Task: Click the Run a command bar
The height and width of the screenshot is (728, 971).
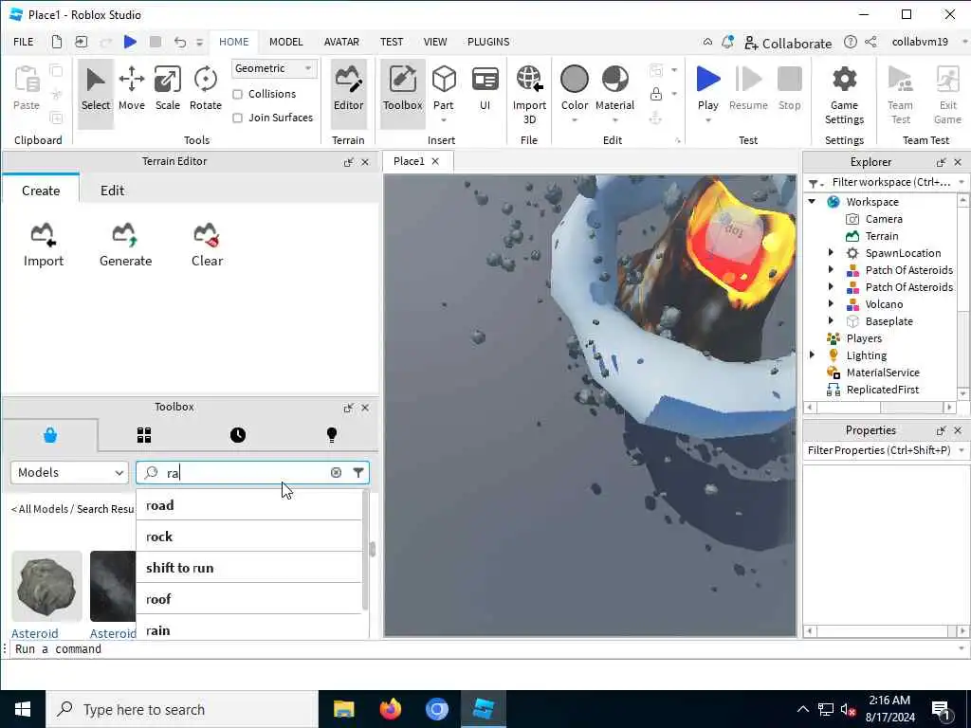Action: pos(483,648)
